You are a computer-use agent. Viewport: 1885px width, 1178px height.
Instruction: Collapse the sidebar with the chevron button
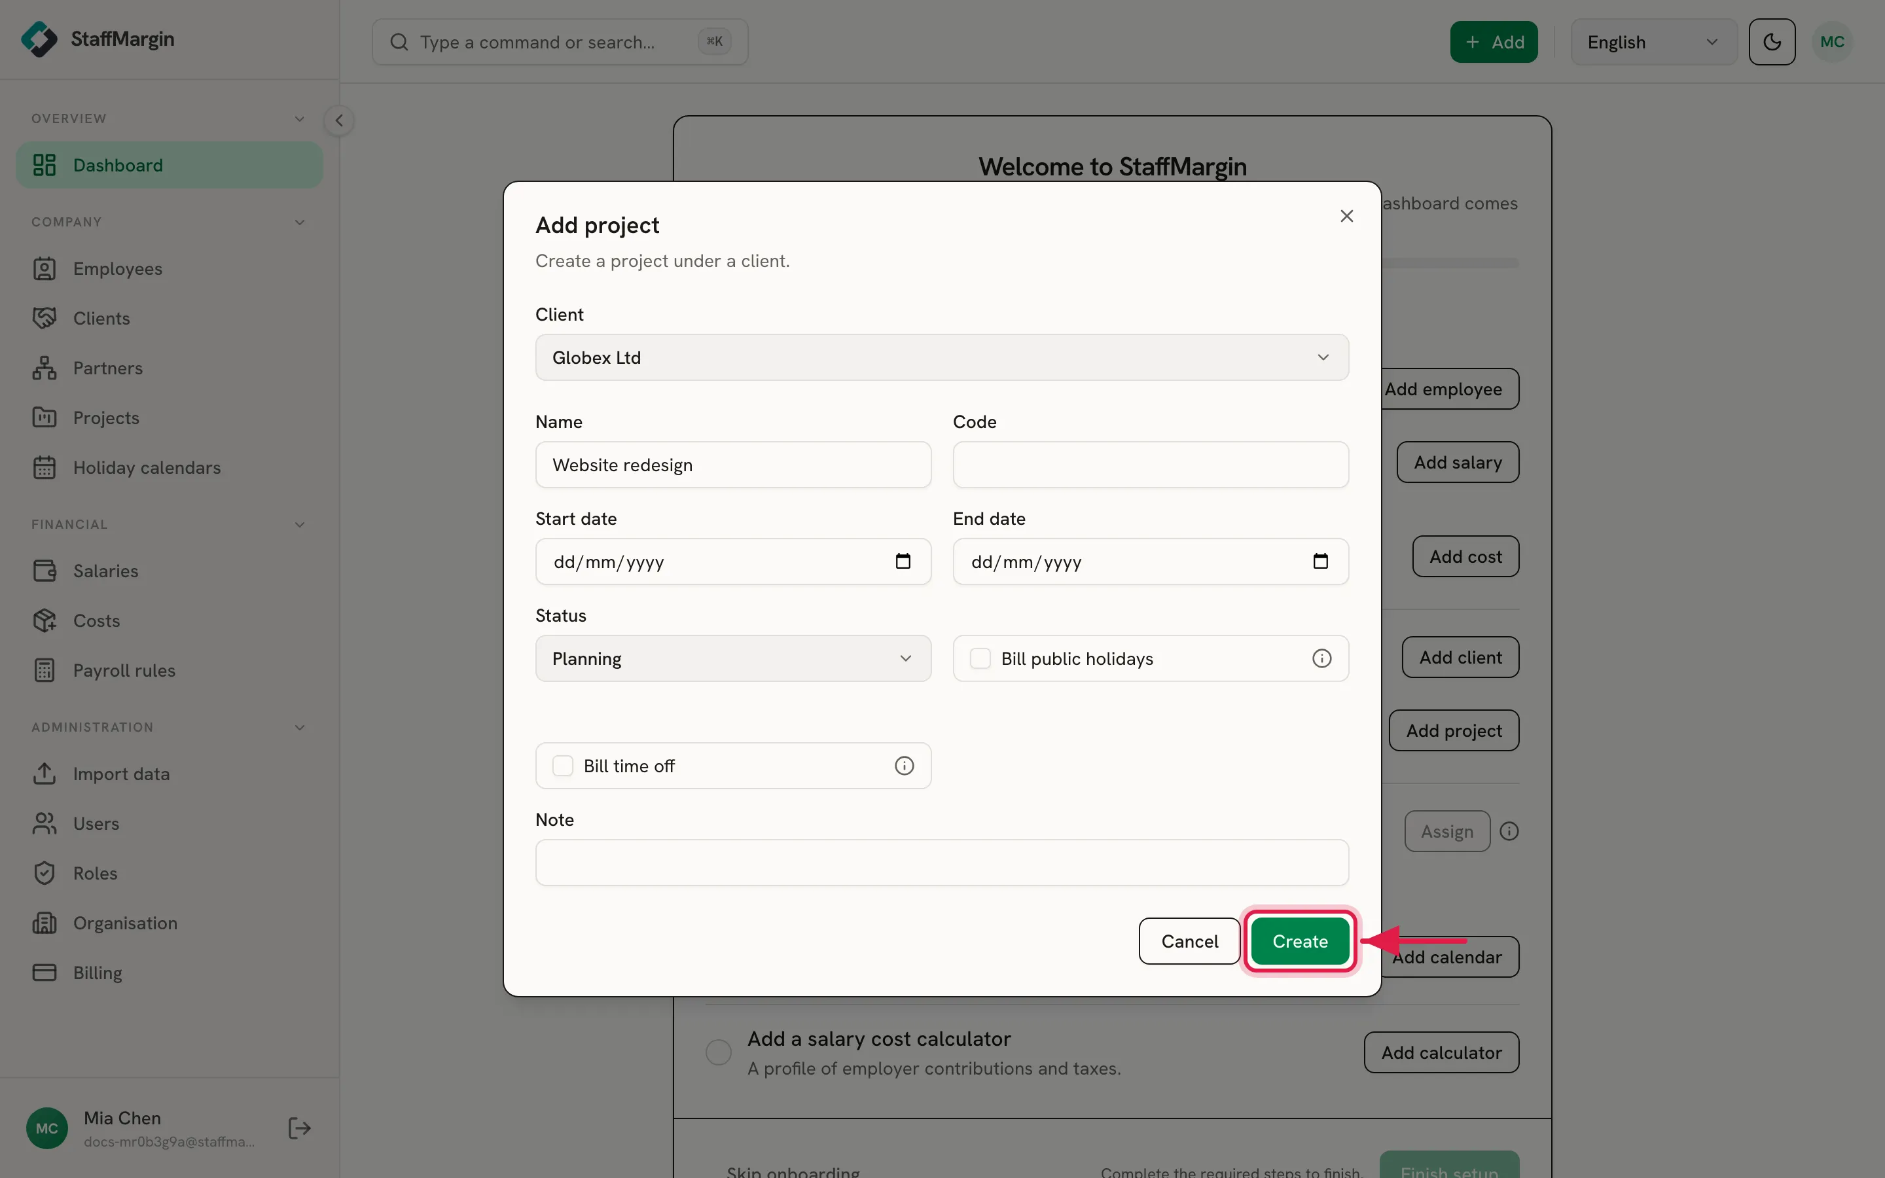(x=339, y=121)
